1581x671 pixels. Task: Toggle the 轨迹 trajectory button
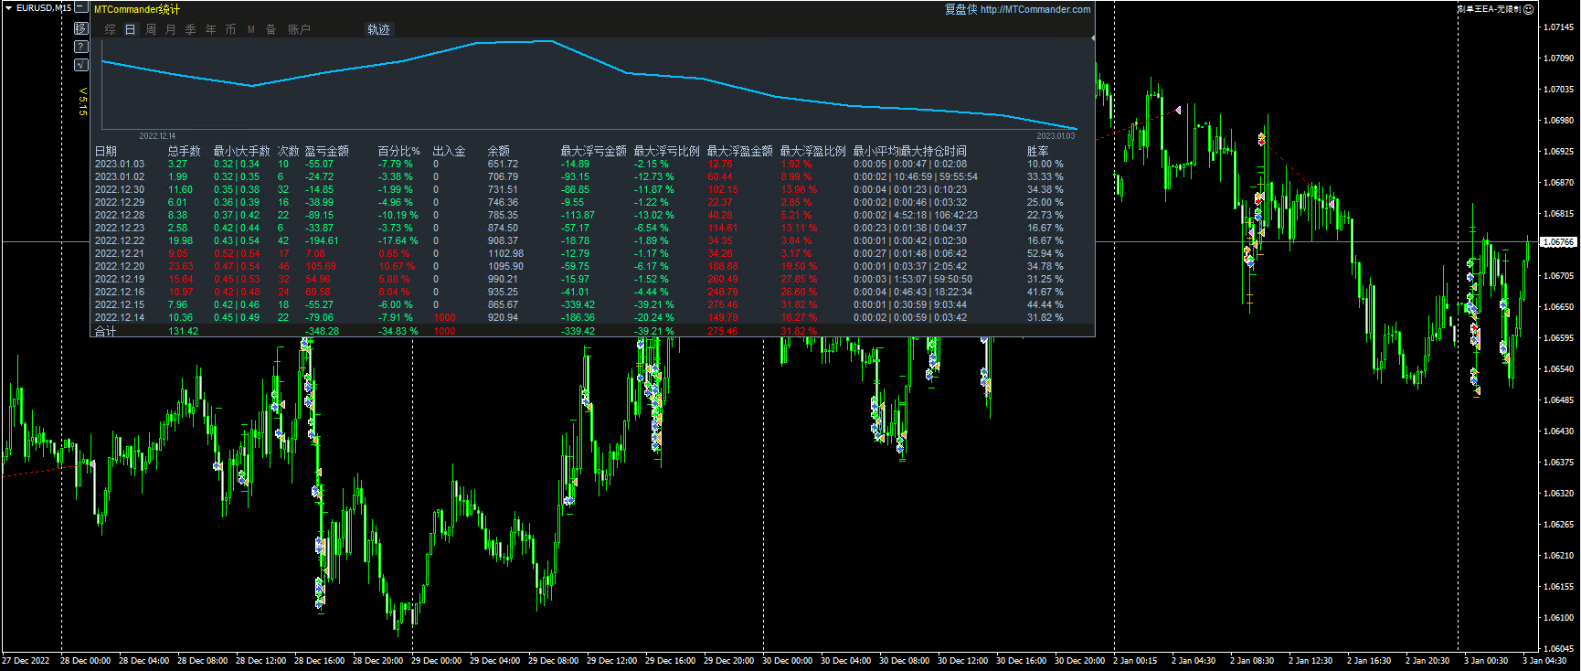pyautogui.click(x=378, y=29)
